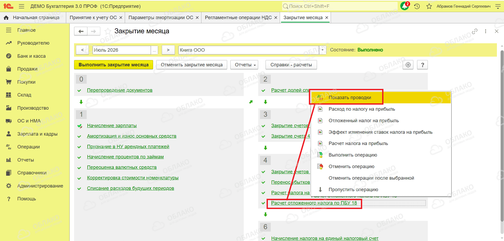
Task: Open Перепроведение документов link
Action: (x=120, y=90)
